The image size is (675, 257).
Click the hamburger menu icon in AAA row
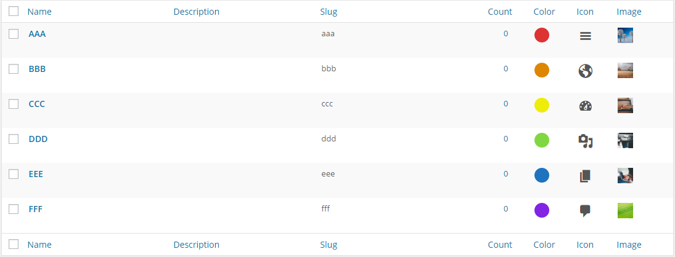[x=585, y=36]
